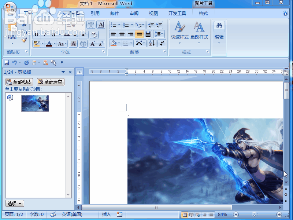Open the font color dropdown arrow
Image resolution: width=293 pixels, height=220 pixels.
[54, 44]
